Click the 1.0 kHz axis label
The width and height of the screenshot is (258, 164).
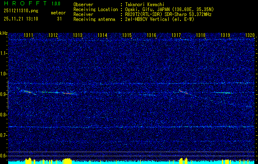(3, 74)
